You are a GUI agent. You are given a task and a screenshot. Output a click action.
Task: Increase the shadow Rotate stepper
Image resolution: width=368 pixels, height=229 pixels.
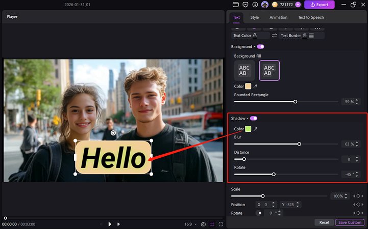(357, 173)
